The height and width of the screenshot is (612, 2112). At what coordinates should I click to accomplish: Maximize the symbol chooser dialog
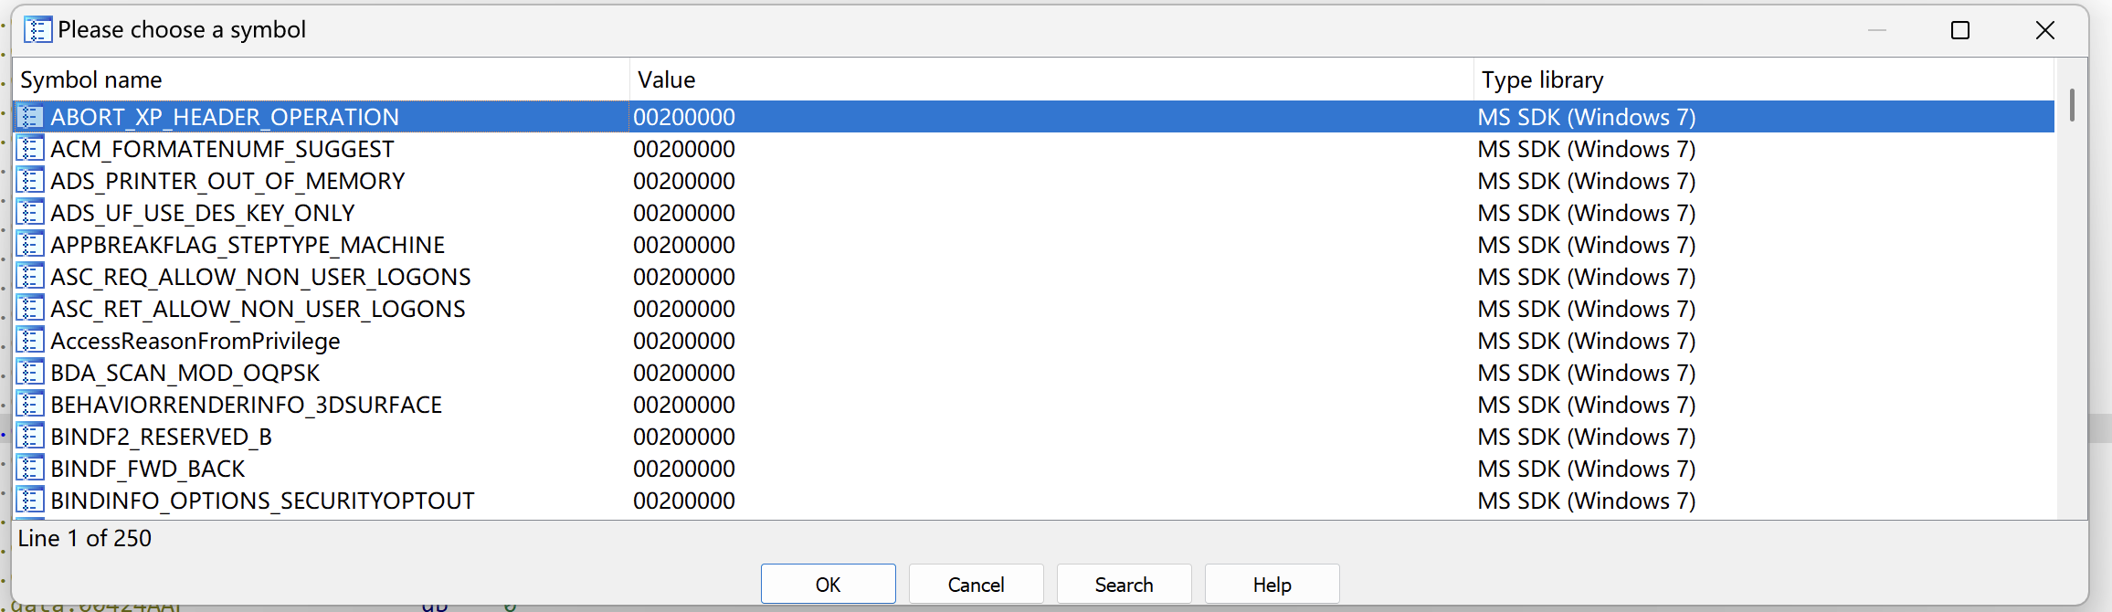click(1960, 30)
